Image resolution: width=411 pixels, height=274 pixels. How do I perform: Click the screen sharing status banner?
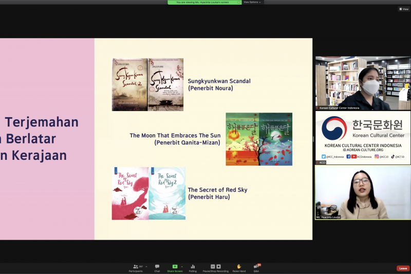(x=204, y=2)
